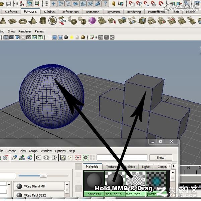Toggle textured display checkered ball icon

click(x=66, y=37)
